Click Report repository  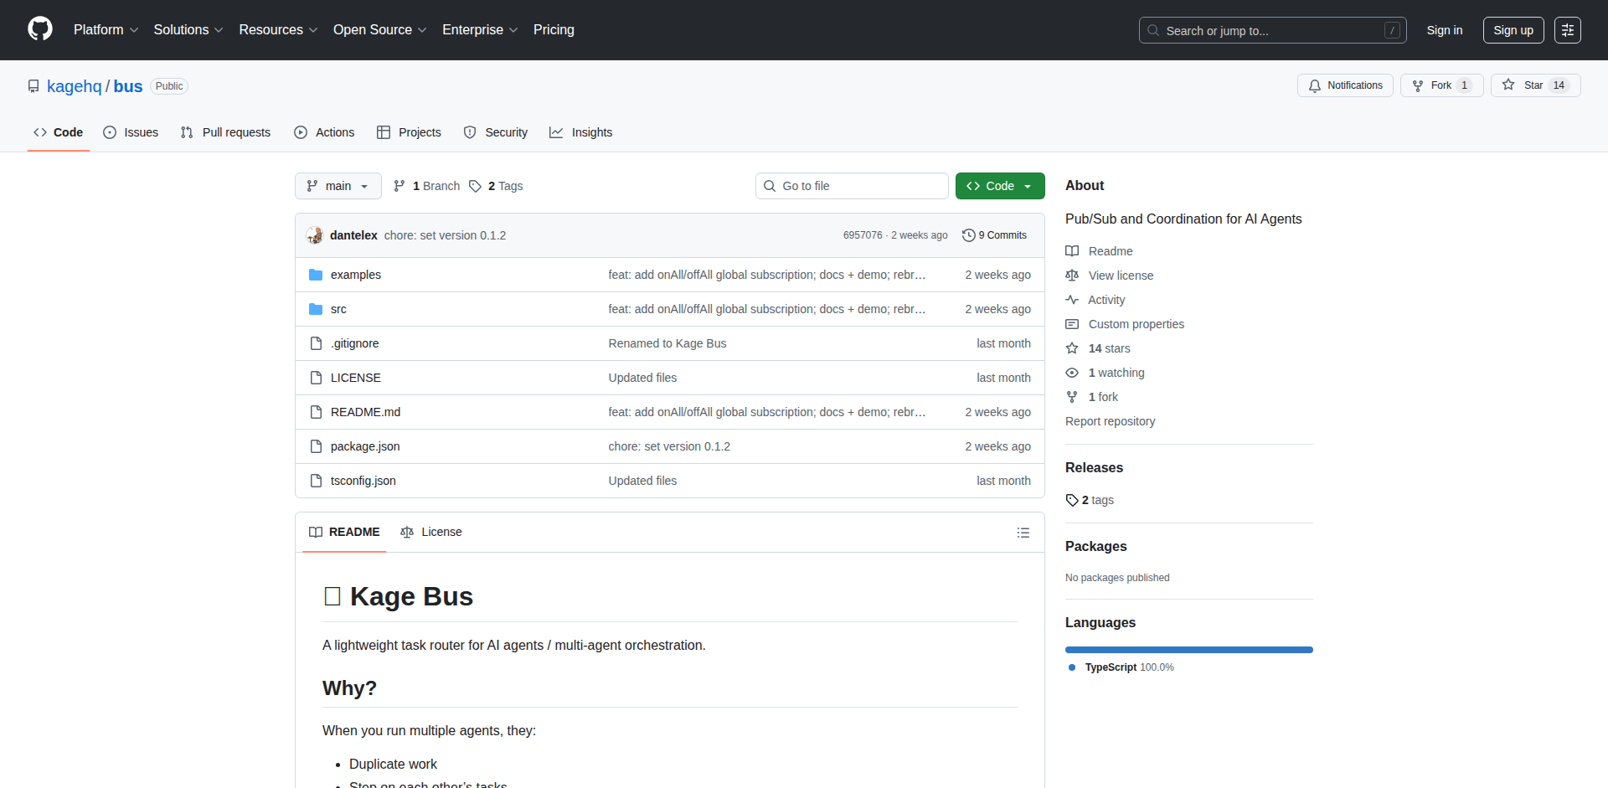[1110, 421]
